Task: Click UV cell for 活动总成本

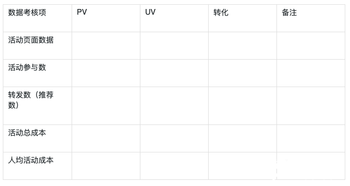Action: pyautogui.click(x=175, y=139)
